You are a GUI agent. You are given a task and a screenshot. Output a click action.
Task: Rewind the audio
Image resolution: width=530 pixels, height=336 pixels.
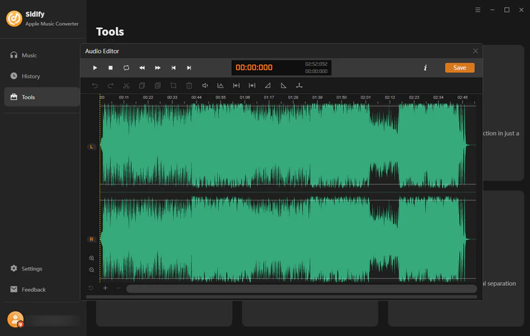[x=142, y=68]
